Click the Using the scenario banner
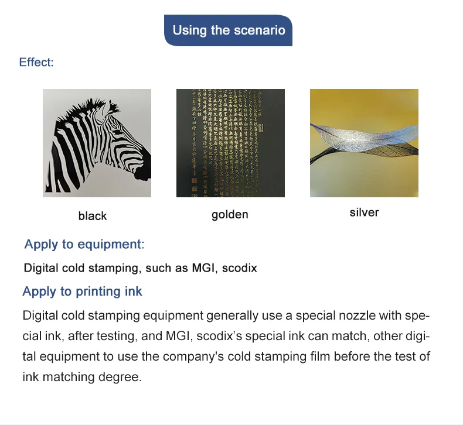Image resolution: width=463 pixels, height=425 pixels. (x=228, y=30)
